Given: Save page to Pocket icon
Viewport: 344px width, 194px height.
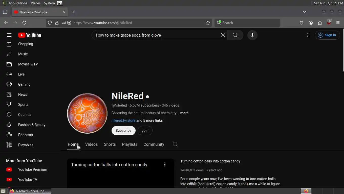Looking at the screenshot, I should coord(302,23).
